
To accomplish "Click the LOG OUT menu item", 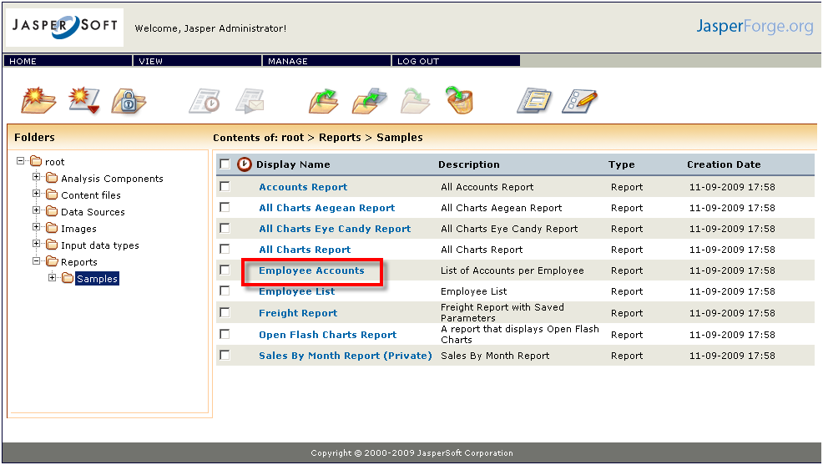I will pyautogui.click(x=456, y=61).
